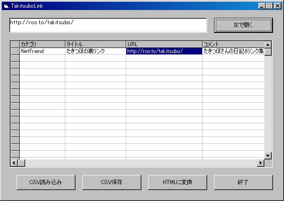Select the たきつぼの裏リンク title cell
This screenshot has width=284, height=201.
pos(95,51)
